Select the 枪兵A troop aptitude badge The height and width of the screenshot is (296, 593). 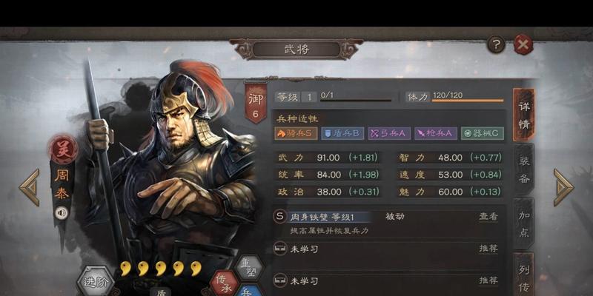pos(436,133)
